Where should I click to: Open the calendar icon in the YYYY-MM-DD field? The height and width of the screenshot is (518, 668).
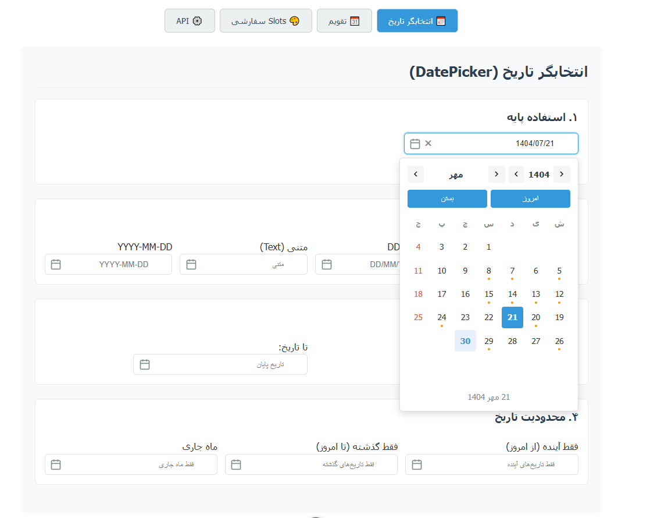(56, 264)
